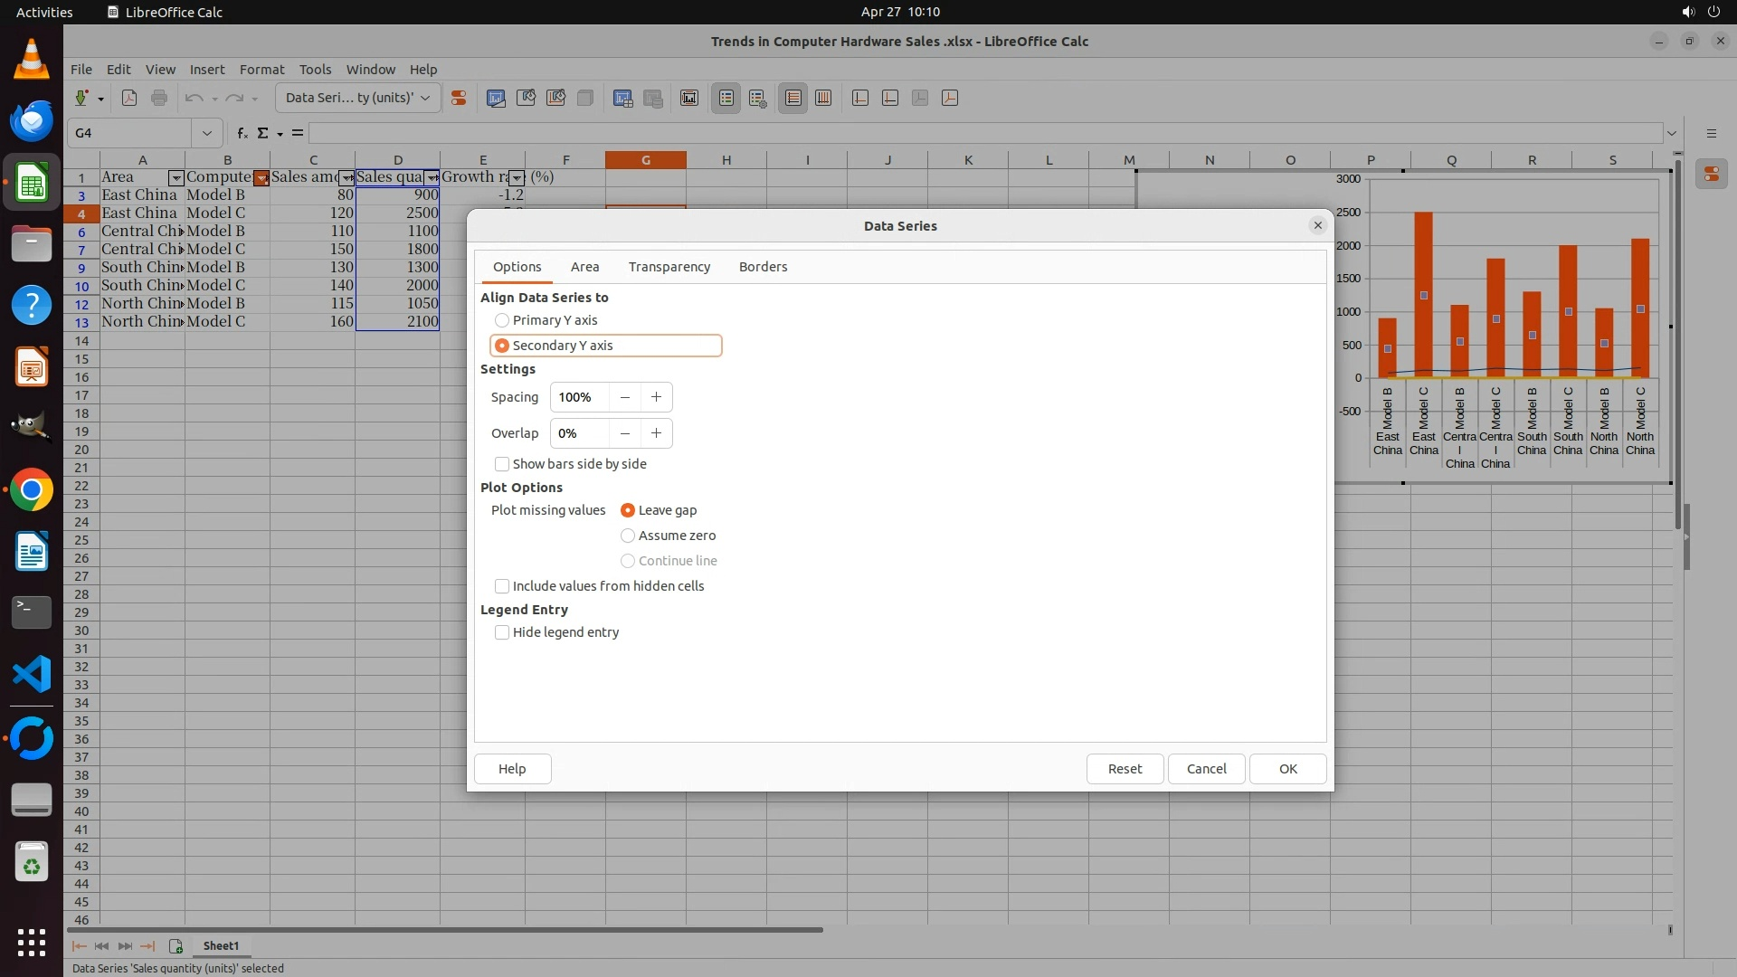Switch to the Transparency tab

(669, 267)
